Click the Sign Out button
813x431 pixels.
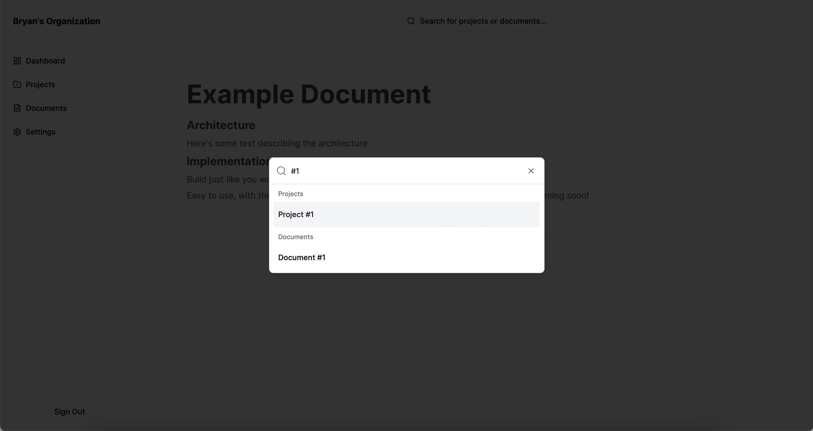click(x=69, y=412)
